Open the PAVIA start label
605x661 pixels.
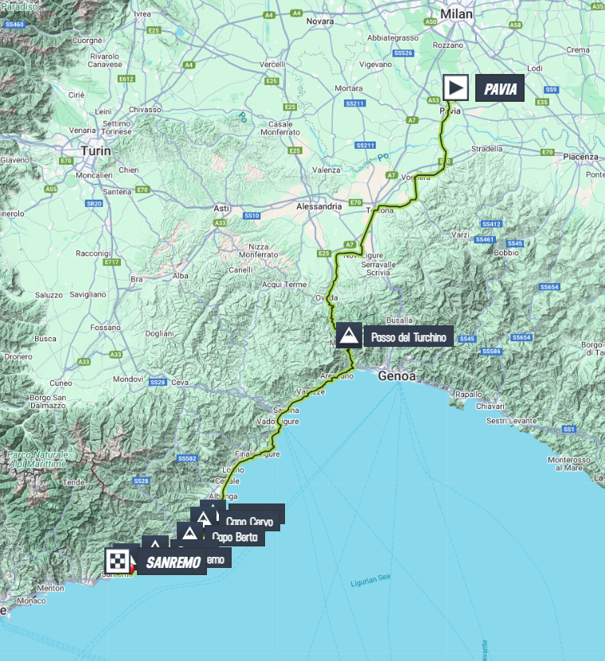tap(500, 87)
